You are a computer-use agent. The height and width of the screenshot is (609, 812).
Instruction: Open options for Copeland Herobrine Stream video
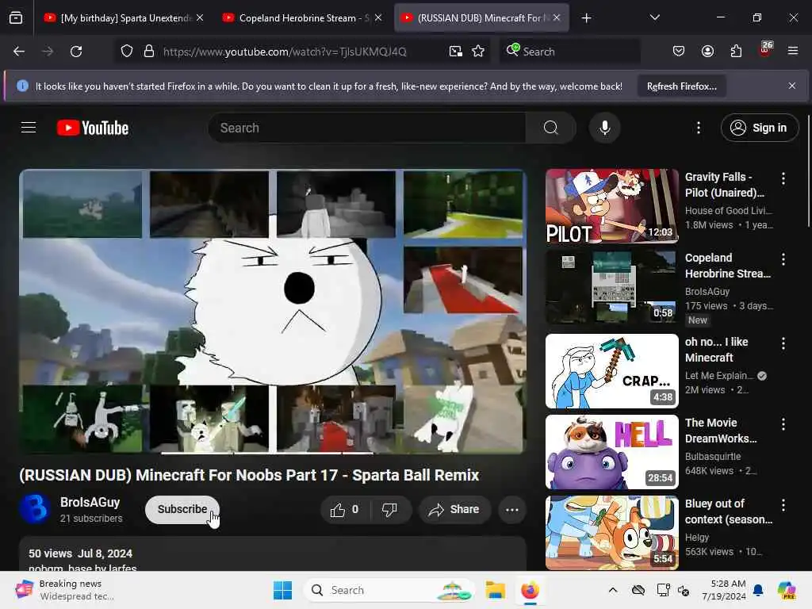point(783,259)
